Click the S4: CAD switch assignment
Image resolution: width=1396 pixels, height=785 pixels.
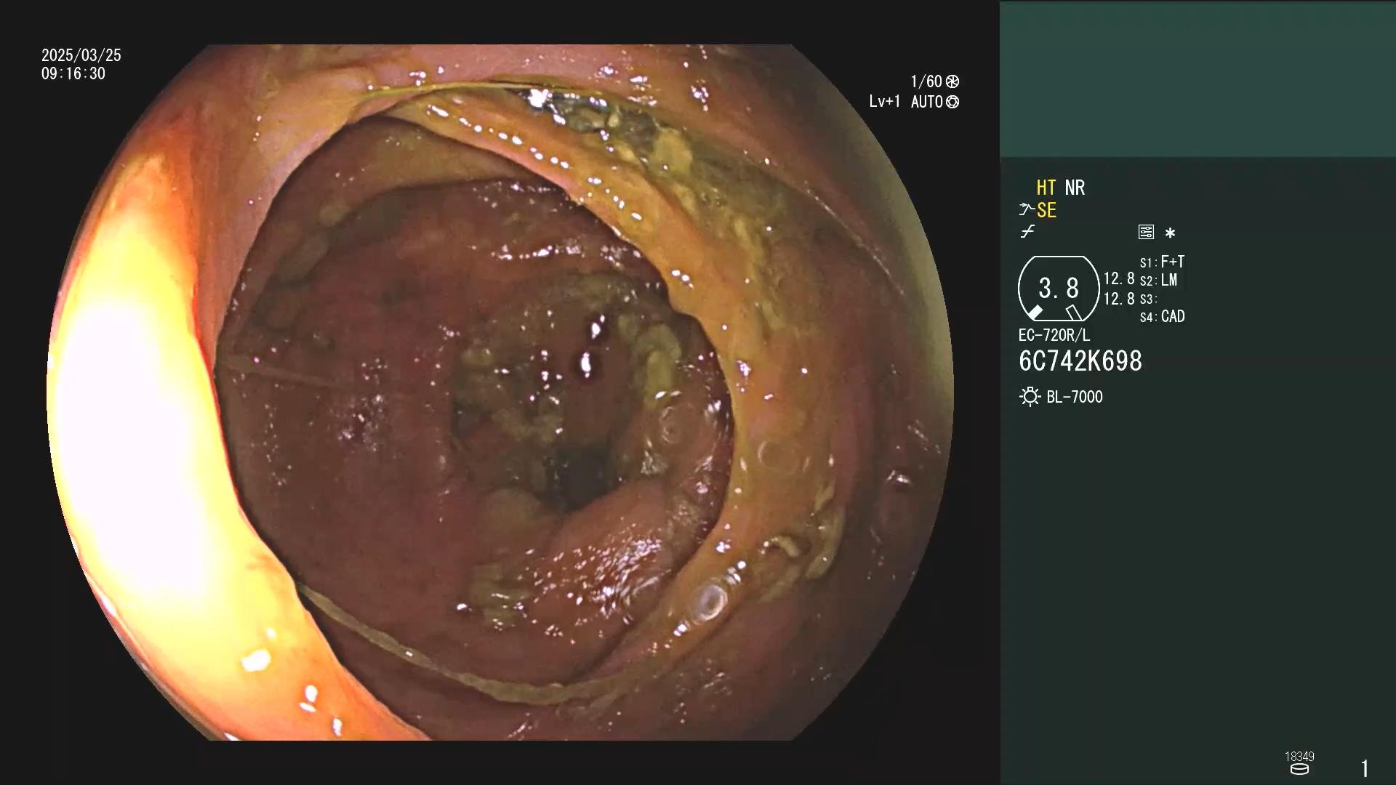(x=1162, y=316)
